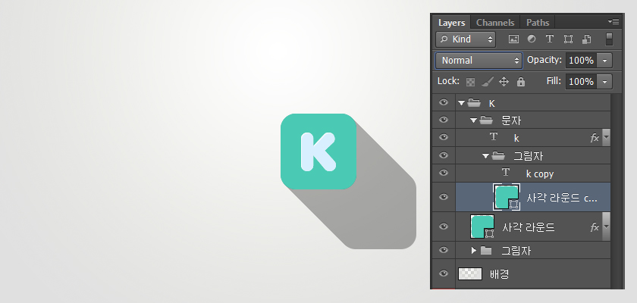The height and width of the screenshot is (303, 637).
Task: Select the 배경 layer thumbnail
Action: [x=470, y=273]
